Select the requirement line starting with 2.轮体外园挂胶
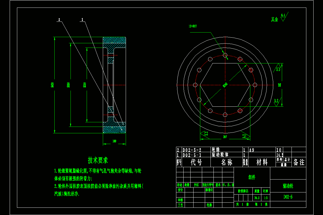Screen dimensions: 323x215 (x=99, y=186)
